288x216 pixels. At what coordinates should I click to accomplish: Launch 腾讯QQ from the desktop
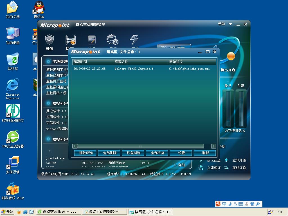(x=39, y=10)
